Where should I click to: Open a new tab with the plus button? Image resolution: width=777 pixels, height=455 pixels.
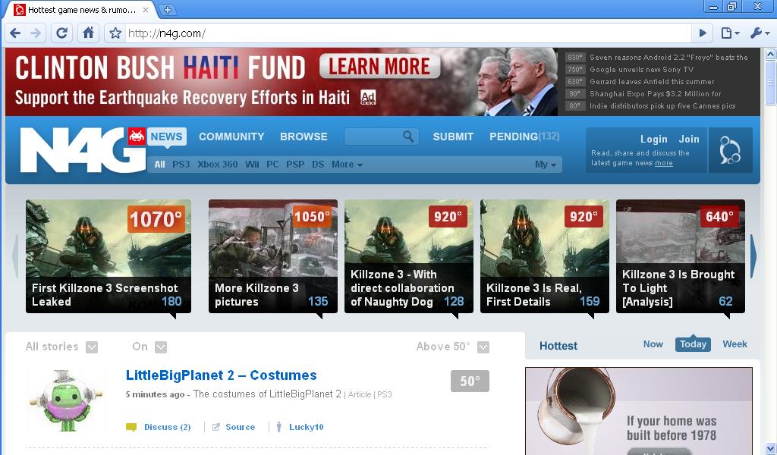(168, 9)
